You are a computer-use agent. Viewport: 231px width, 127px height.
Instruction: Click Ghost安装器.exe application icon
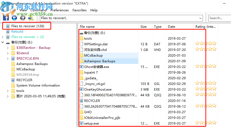pos(81,67)
